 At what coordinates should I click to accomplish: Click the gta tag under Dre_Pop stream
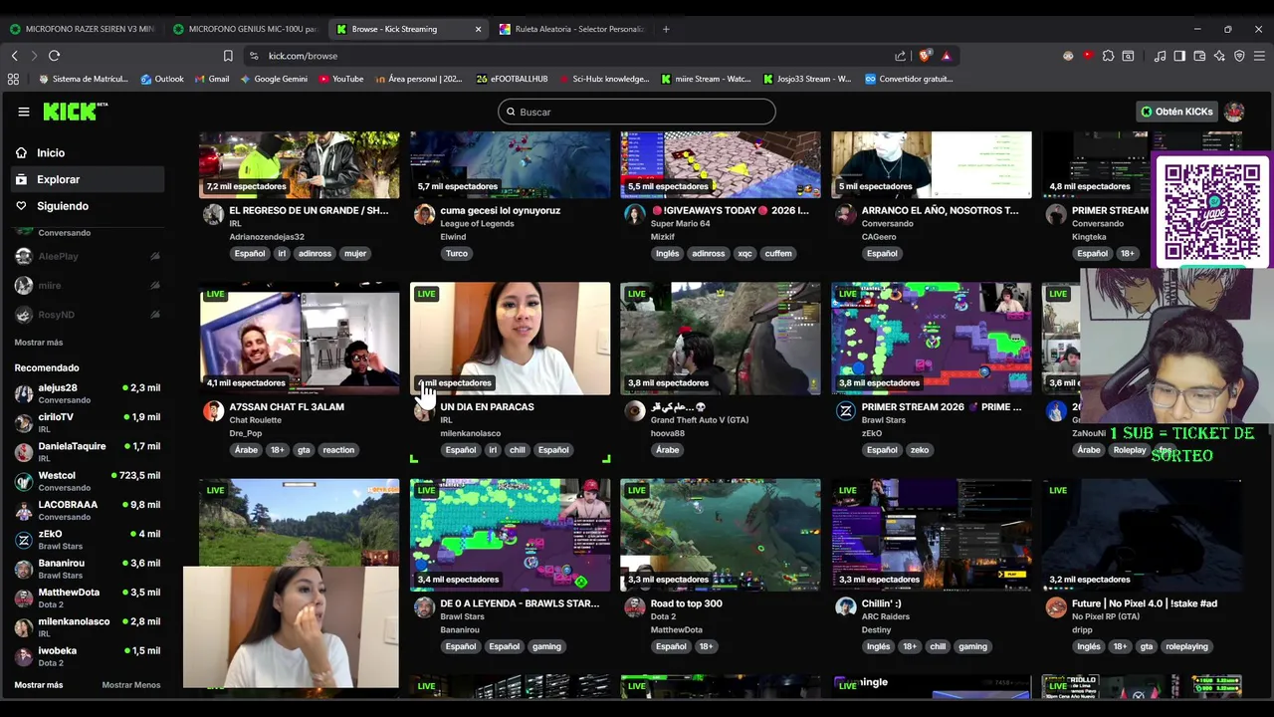click(304, 450)
